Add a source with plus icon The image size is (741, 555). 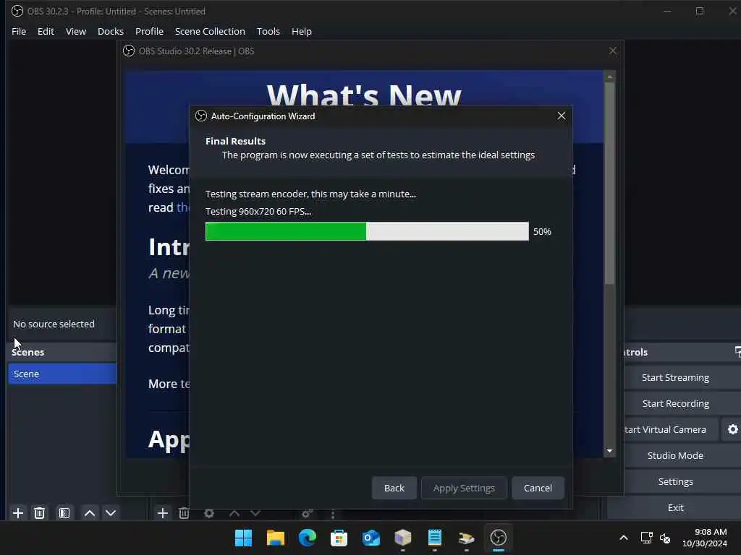pos(163,513)
